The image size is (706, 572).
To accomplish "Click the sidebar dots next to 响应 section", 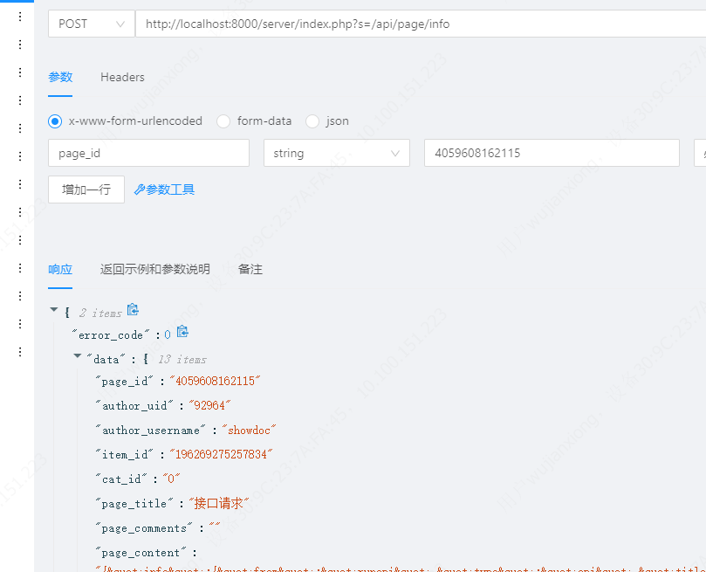I will point(19,268).
